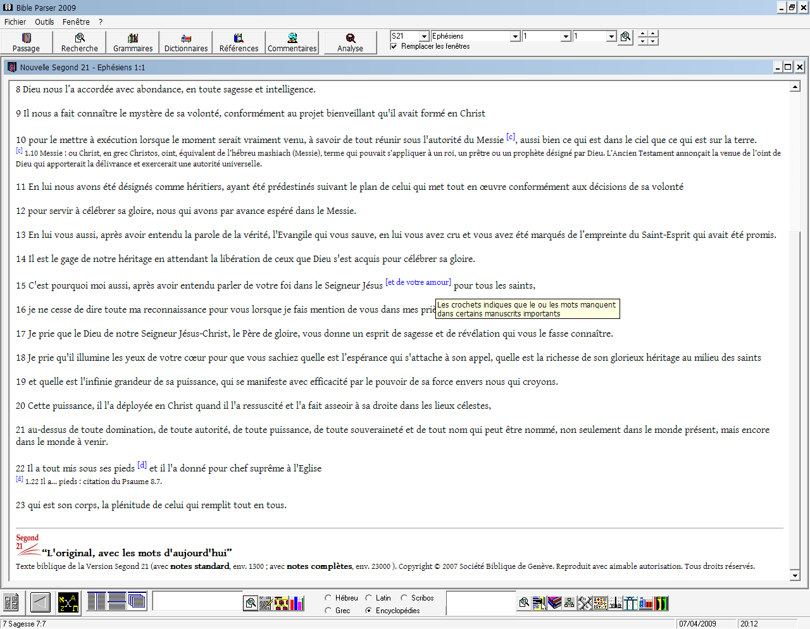The height and width of the screenshot is (629, 810).
Task: Click the text lines with cursor icon
Action: [x=539, y=603]
